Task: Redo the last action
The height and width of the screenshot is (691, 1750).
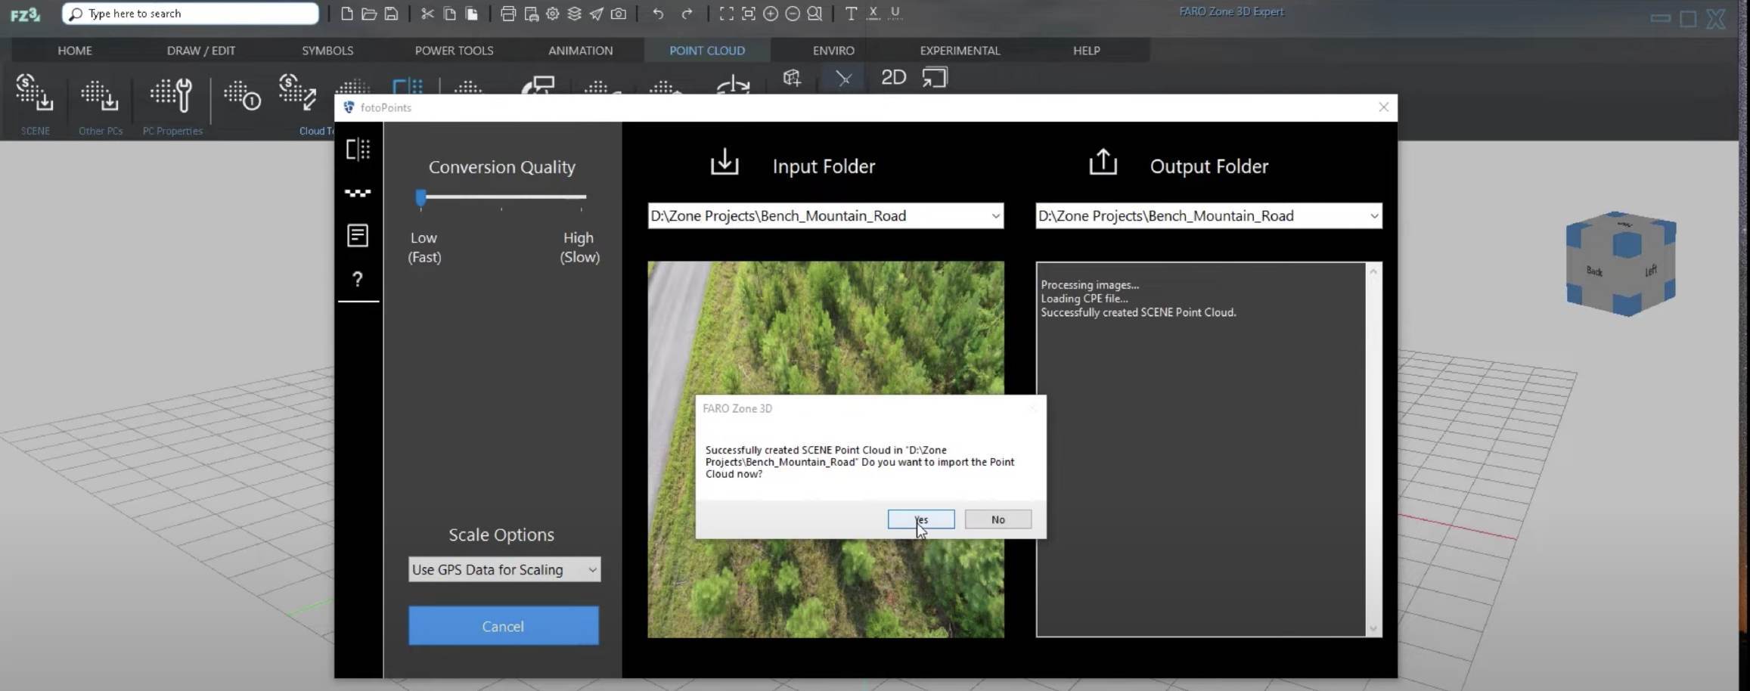Action: tap(687, 14)
